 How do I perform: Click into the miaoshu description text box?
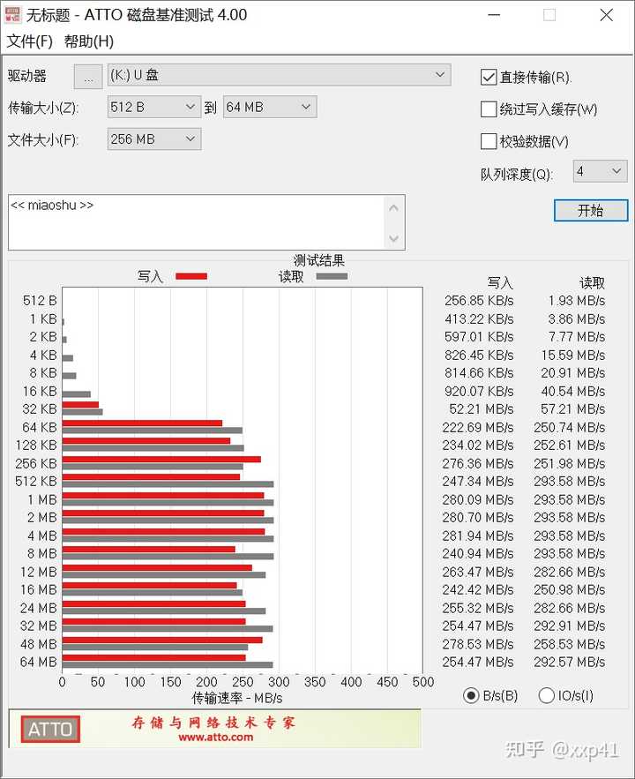(196, 222)
